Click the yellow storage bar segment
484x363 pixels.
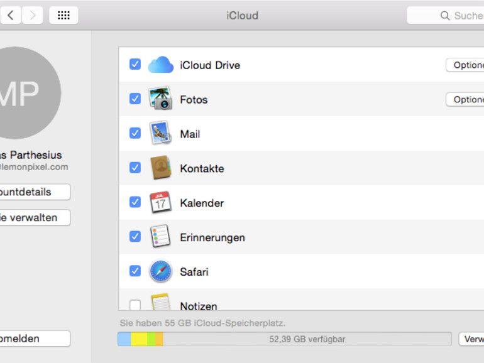[x=139, y=339]
